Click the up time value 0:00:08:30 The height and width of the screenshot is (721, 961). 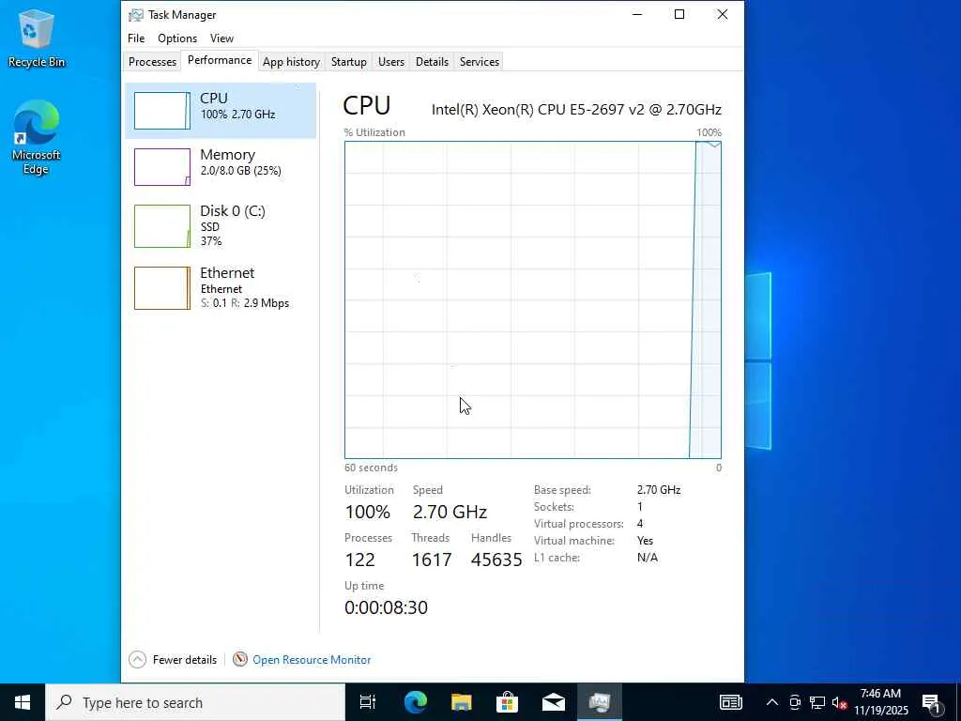(386, 607)
